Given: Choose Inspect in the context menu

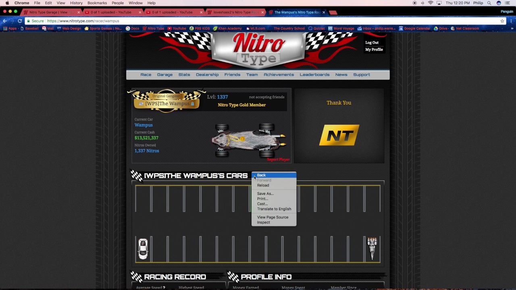Looking at the screenshot, I should (274, 222).
